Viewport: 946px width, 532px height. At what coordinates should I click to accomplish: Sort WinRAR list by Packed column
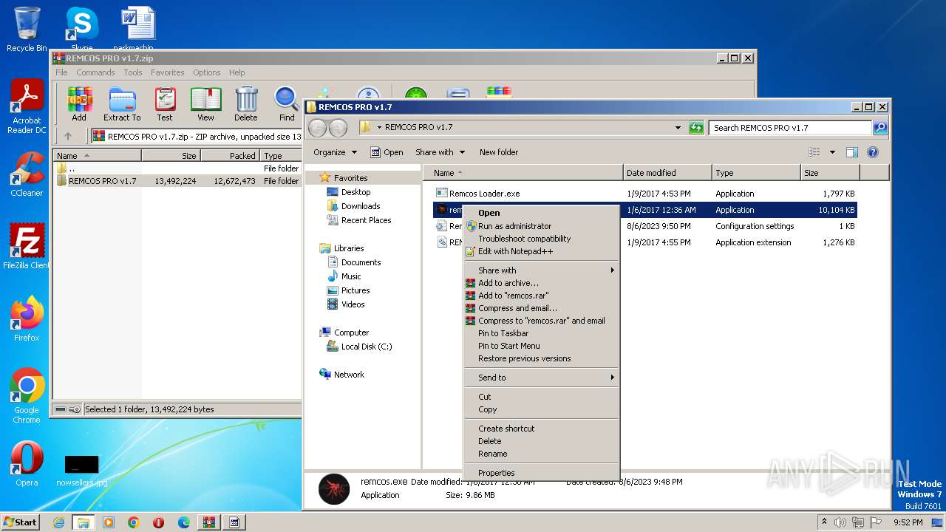pyautogui.click(x=229, y=156)
